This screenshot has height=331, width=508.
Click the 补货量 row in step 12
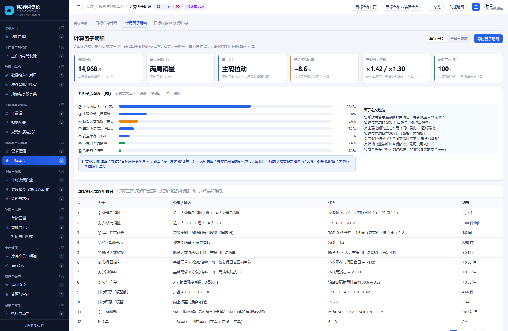(x=288, y=322)
